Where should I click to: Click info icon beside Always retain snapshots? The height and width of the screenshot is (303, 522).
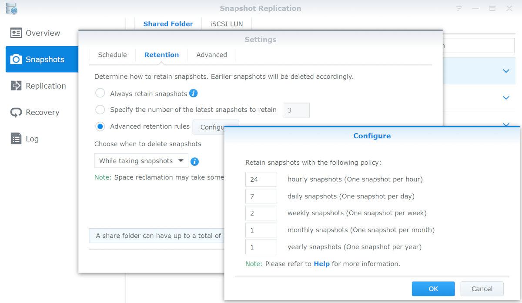194,93
